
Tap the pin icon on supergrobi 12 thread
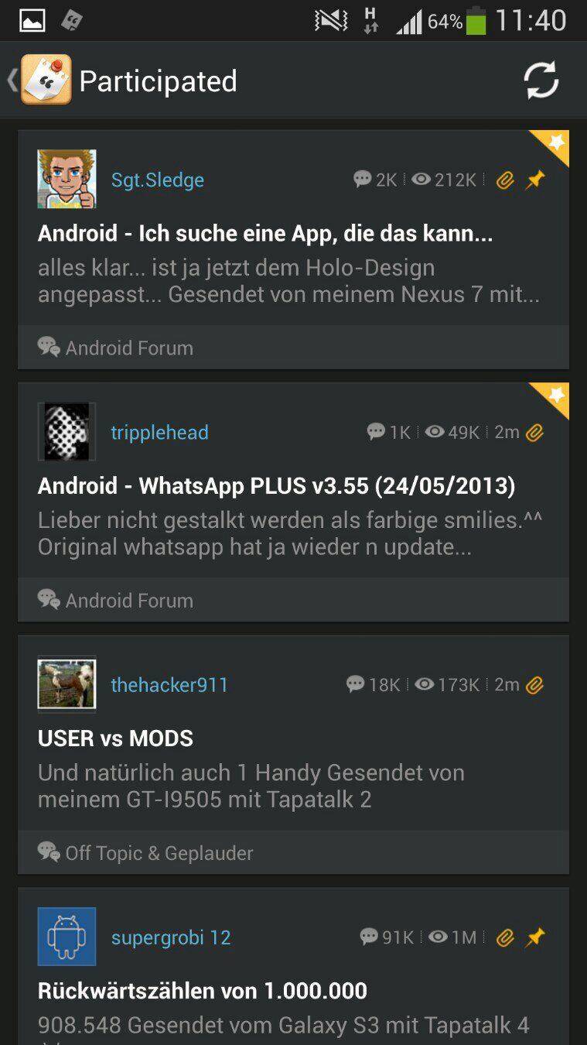535,937
